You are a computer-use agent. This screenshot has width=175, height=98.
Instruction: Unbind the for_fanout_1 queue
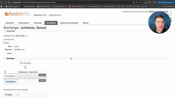[x=42, y=75]
